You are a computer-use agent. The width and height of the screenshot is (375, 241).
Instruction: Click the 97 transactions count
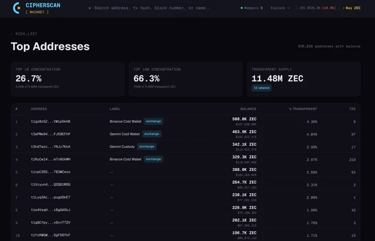(353, 135)
